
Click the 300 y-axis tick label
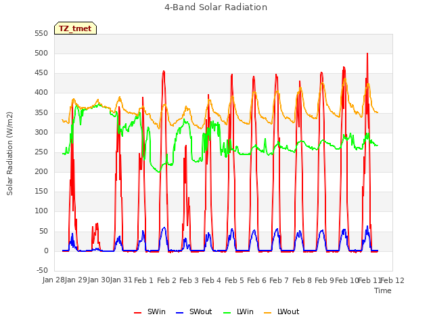pos(41,133)
